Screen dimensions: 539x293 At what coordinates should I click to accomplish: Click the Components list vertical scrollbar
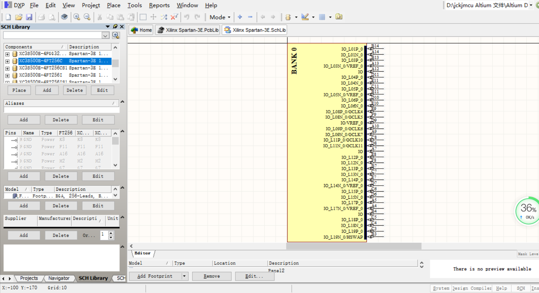[115, 63]
